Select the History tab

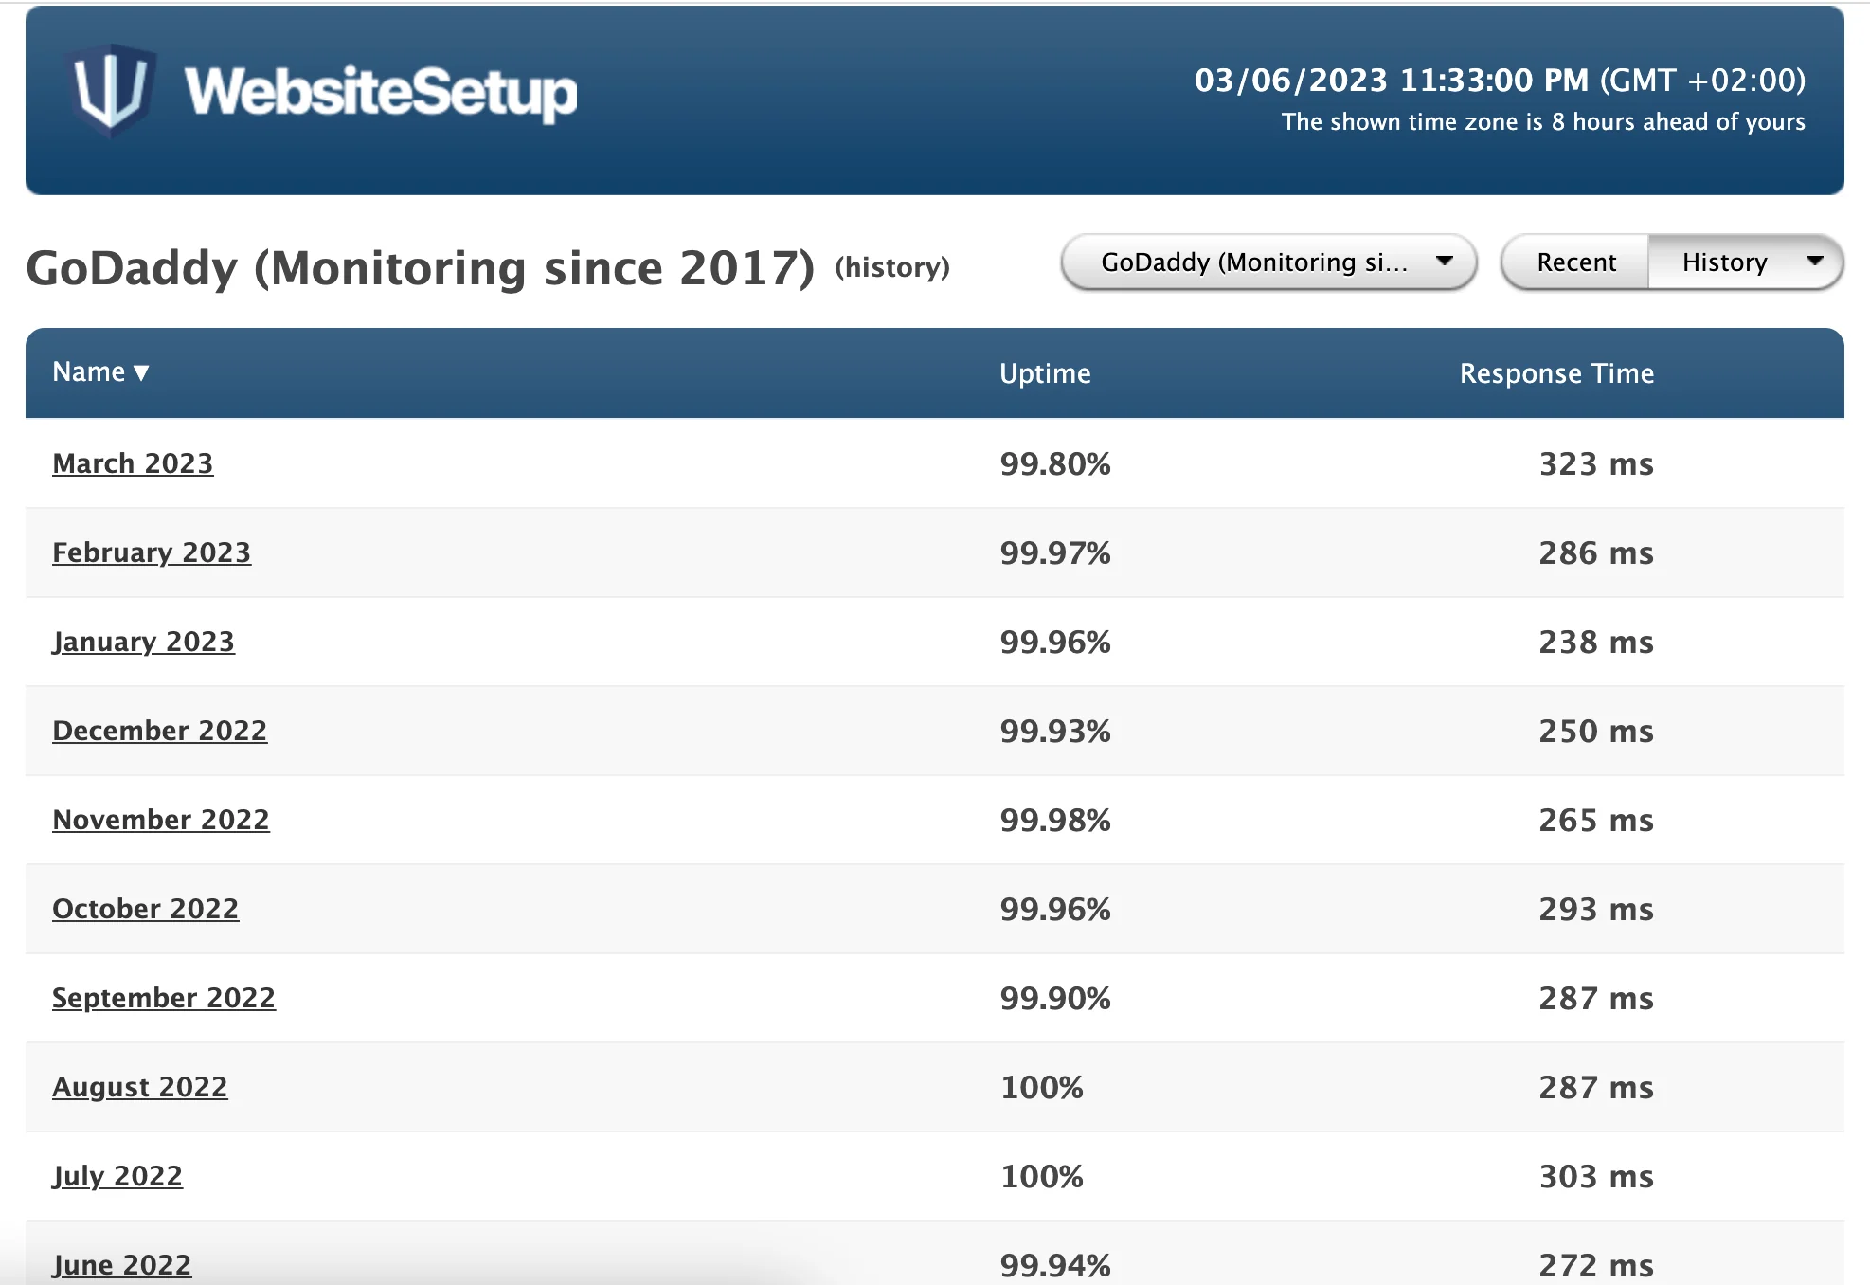(x=1724, y=262)
